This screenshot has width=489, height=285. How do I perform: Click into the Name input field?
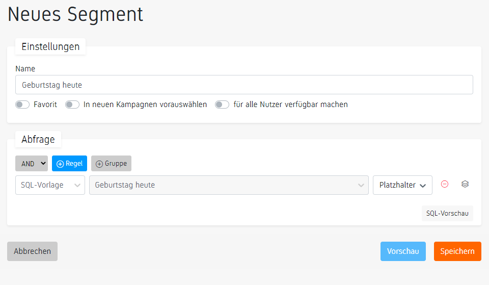(x=244, y=85)
